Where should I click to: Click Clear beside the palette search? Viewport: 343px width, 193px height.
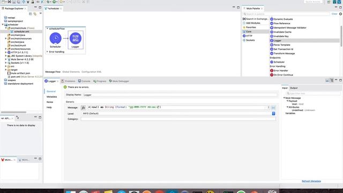pos(334,14)
